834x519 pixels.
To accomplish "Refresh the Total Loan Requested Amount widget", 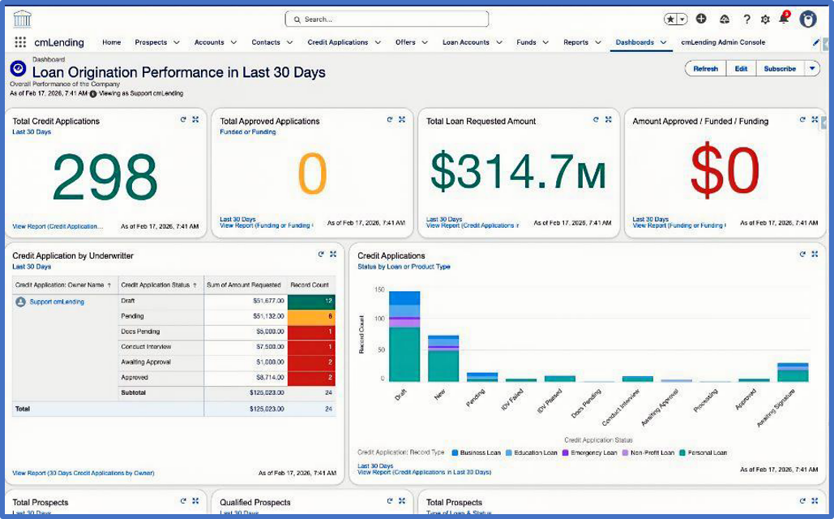I will pos(596,120).
